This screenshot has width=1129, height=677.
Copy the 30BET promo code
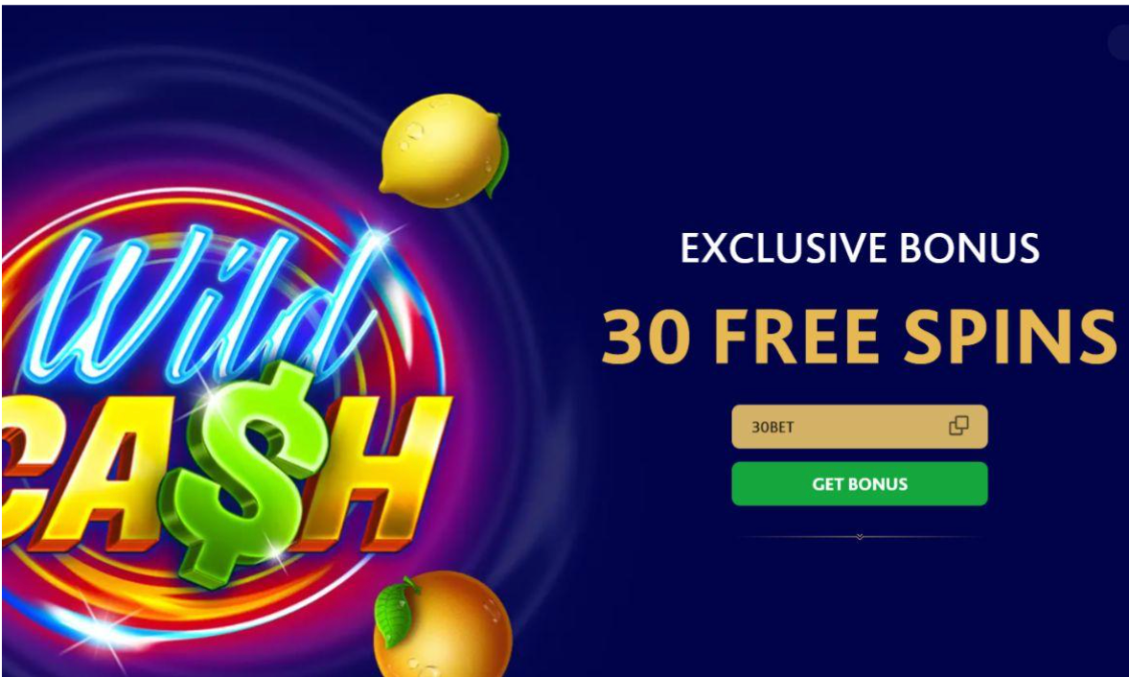[x=958, y=427]
